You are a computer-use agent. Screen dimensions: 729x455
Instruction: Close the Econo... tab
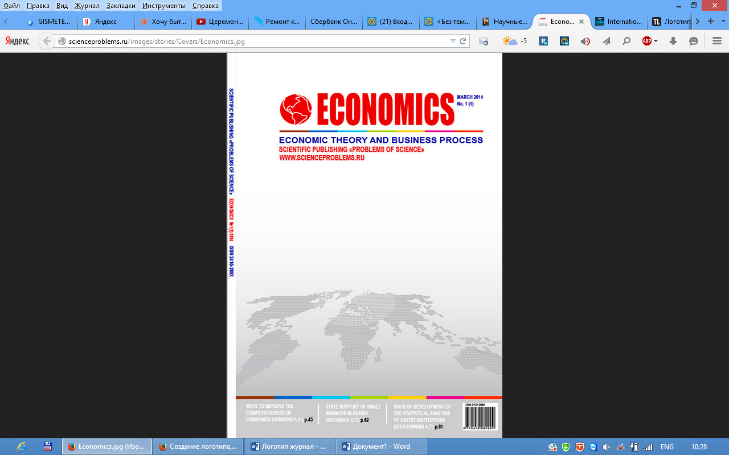point(581,22)
